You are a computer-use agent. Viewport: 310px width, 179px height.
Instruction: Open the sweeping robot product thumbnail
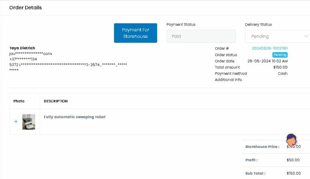point(29,121)
